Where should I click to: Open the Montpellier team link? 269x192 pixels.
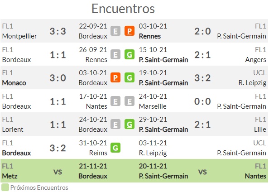click(19, 36)
